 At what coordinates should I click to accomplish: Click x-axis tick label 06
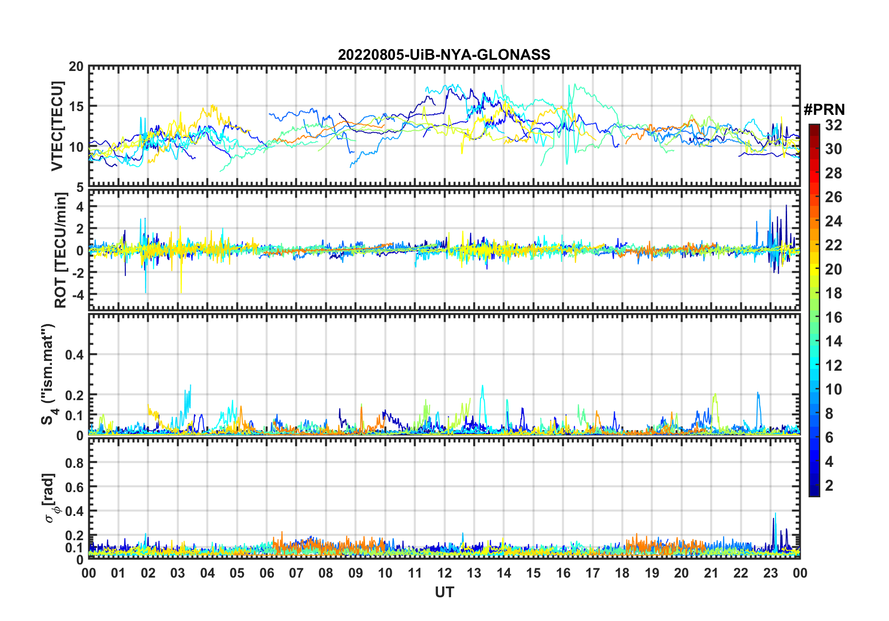click(x=266, y=573)
